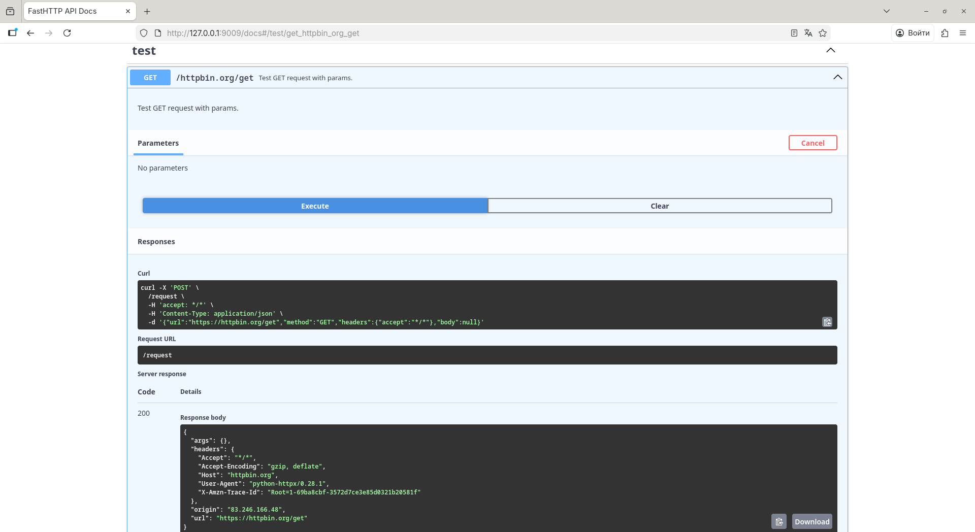The height and width of the screenshot is (532, 975).
Task: Click the Response body label
Action: [203, 417]
